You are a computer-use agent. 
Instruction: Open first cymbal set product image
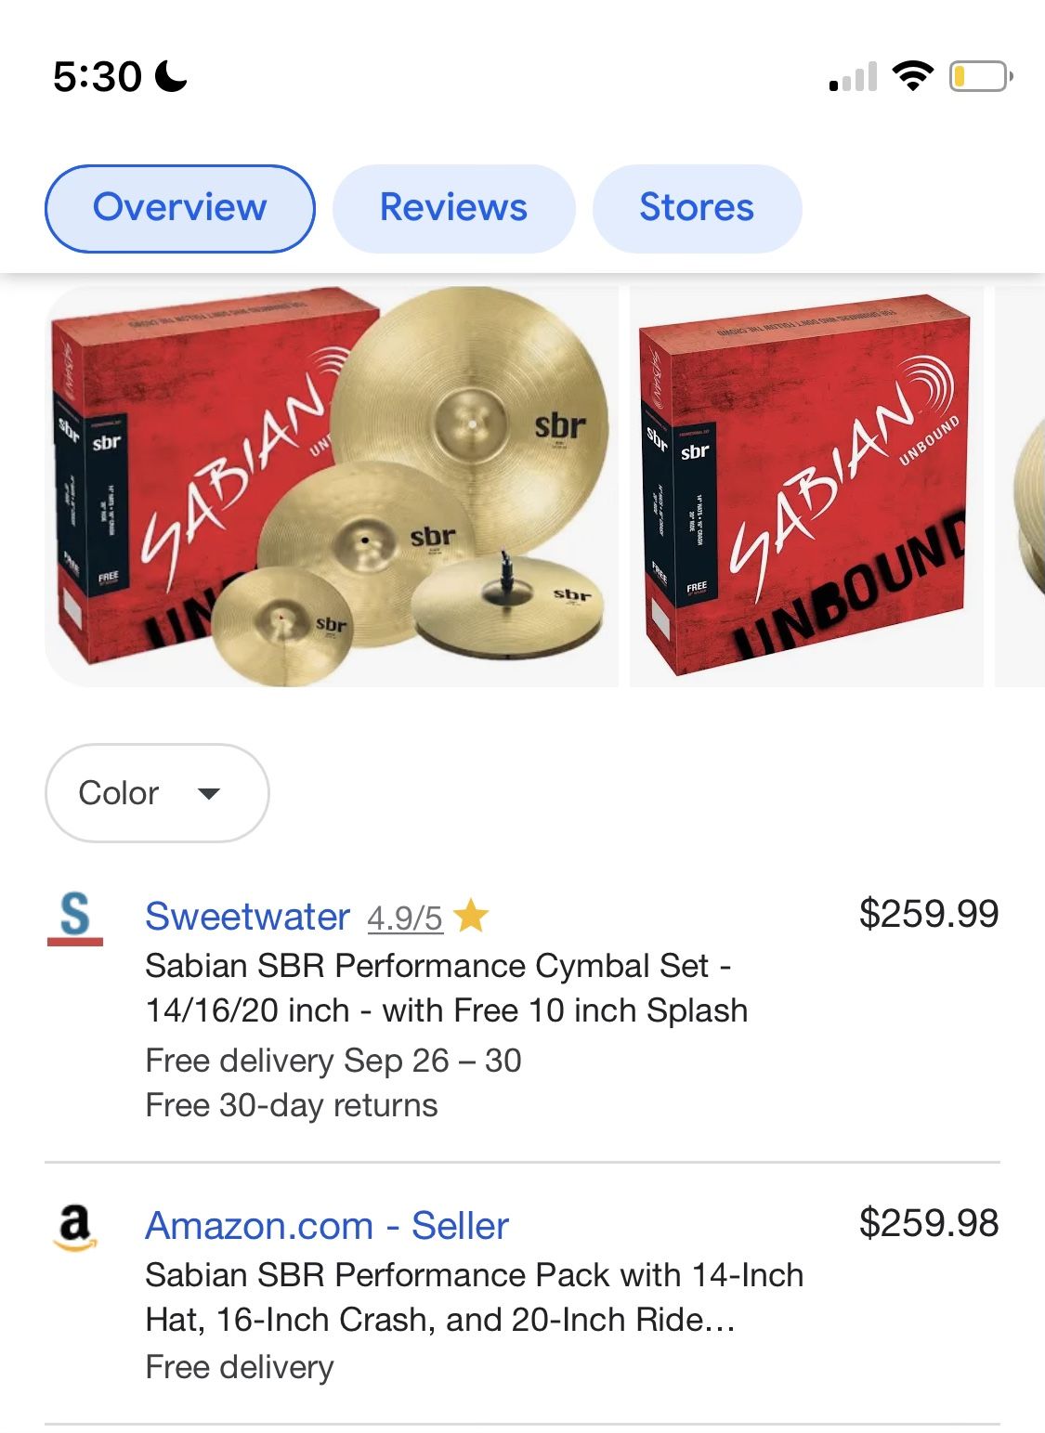coord(332,487)
